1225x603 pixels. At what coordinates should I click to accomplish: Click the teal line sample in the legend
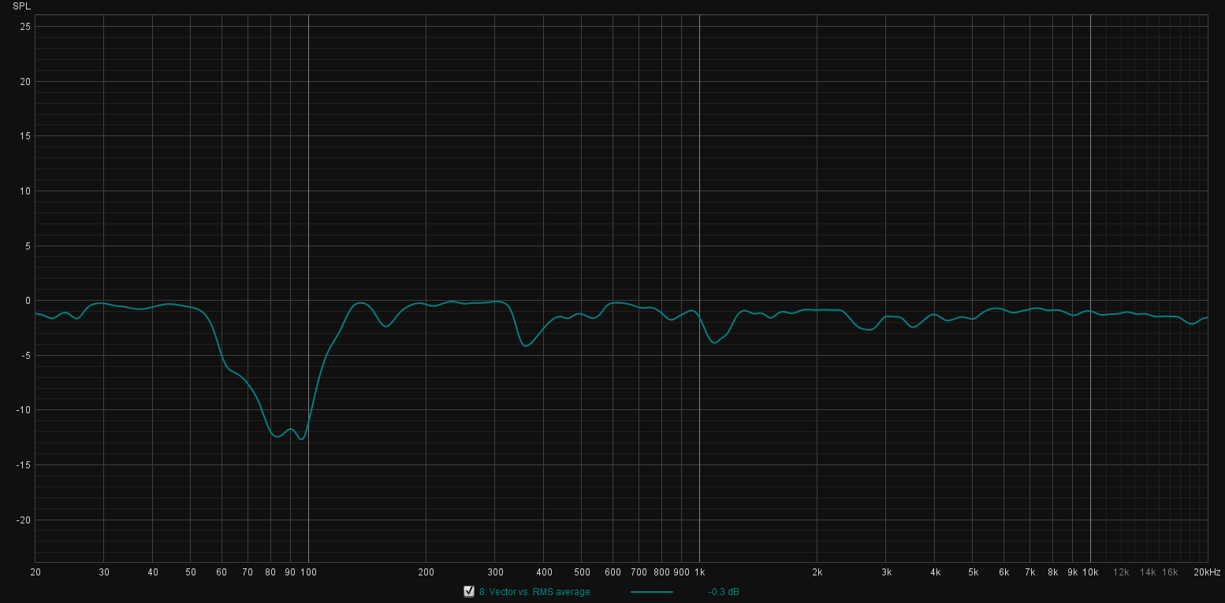coord(652,592)
